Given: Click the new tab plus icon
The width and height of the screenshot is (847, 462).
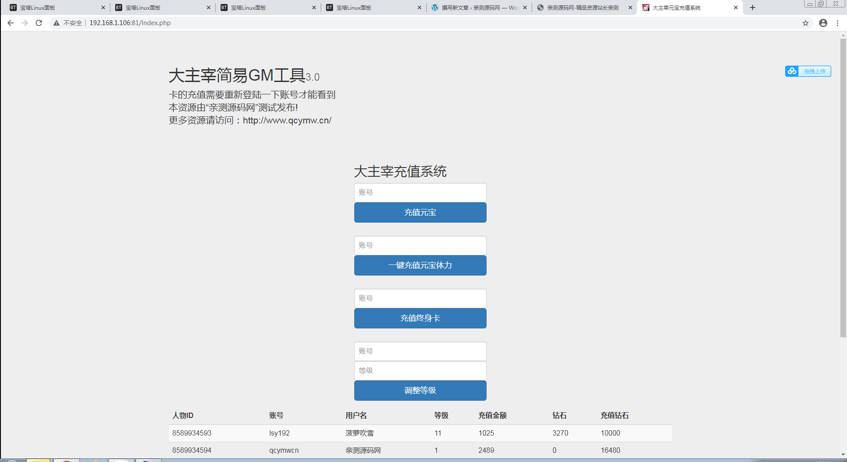Looking at the screenshot, I should click(x=753, y=7).
